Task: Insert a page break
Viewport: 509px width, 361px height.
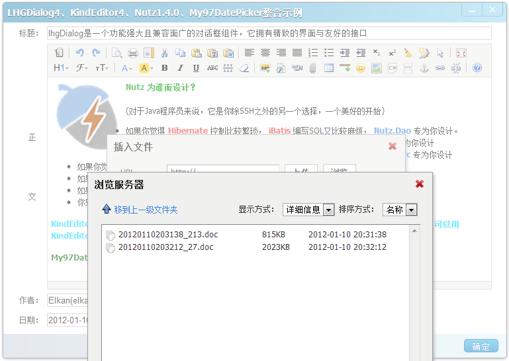Action: click(x=408, y=68)
